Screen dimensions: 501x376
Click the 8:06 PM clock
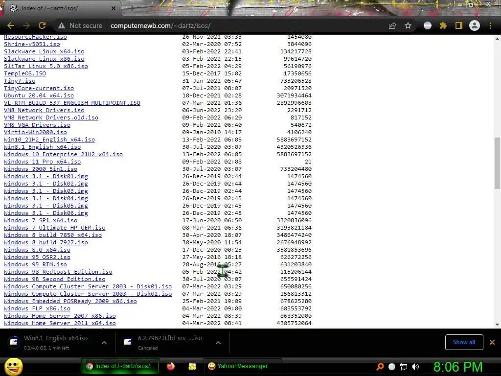click(x=458, y=367)
